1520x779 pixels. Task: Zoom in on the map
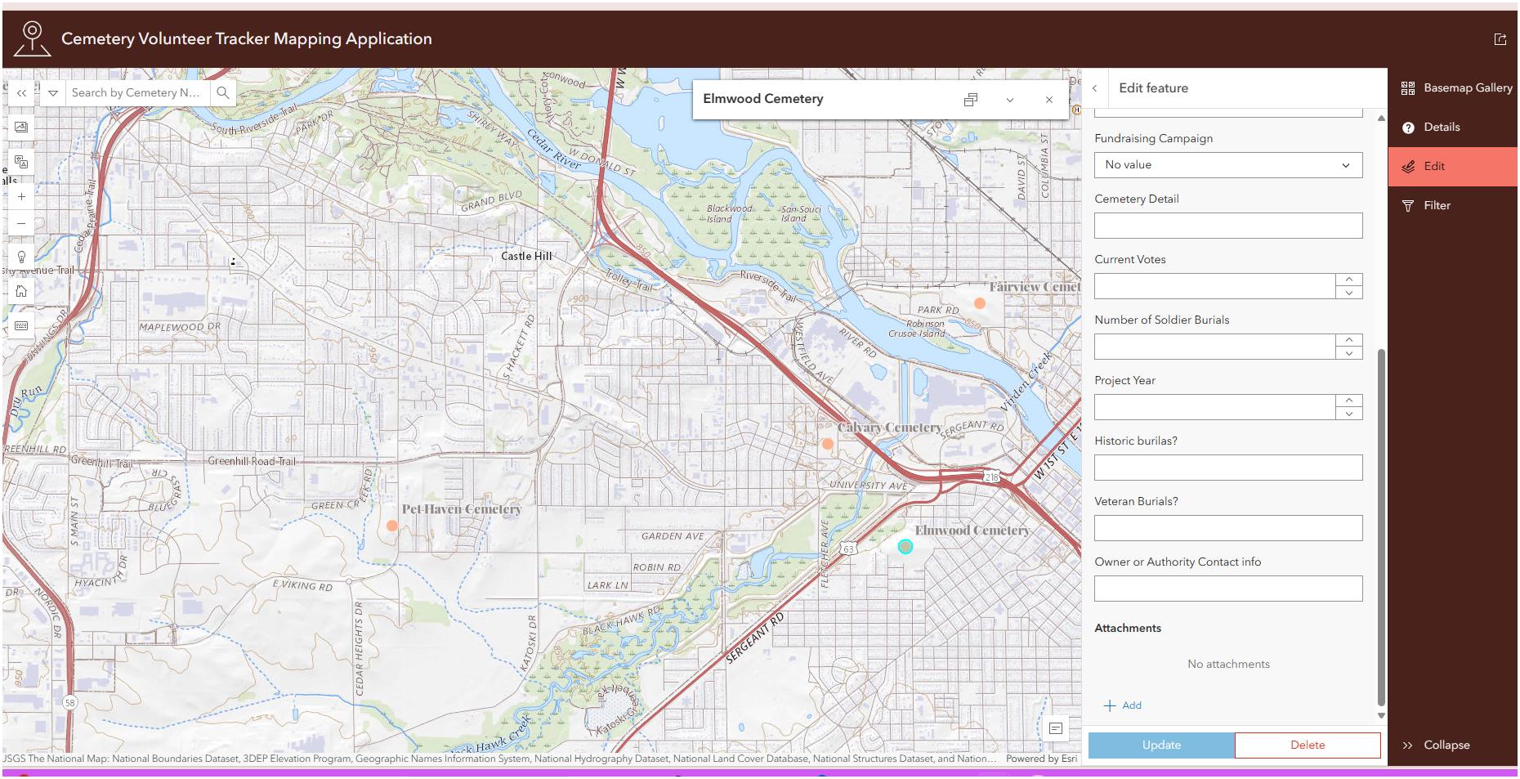[x=22, y=197]
